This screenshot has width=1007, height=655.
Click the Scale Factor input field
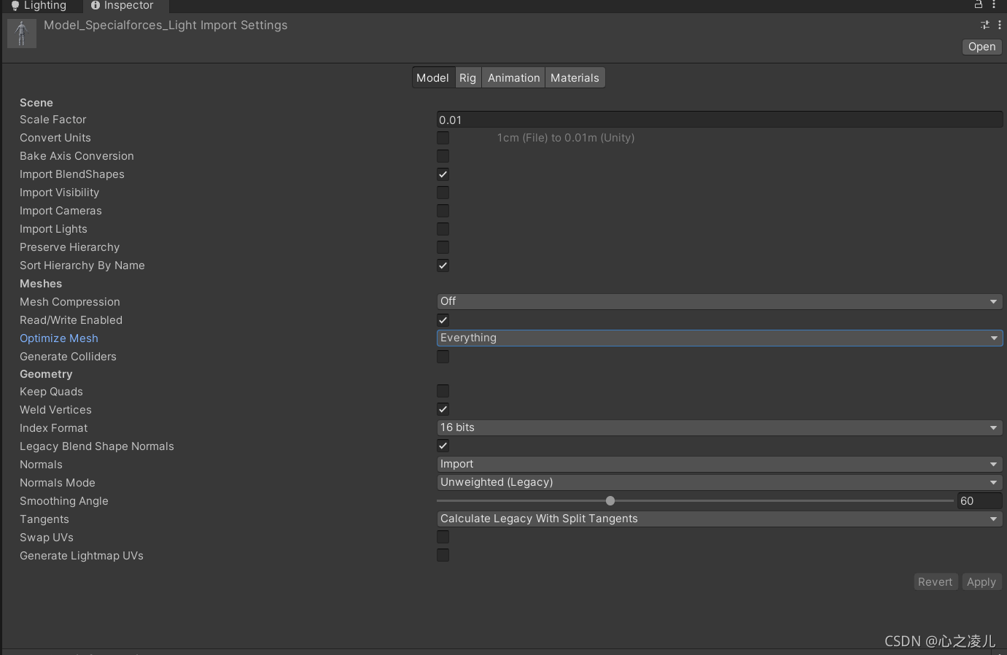coord(720,120)
